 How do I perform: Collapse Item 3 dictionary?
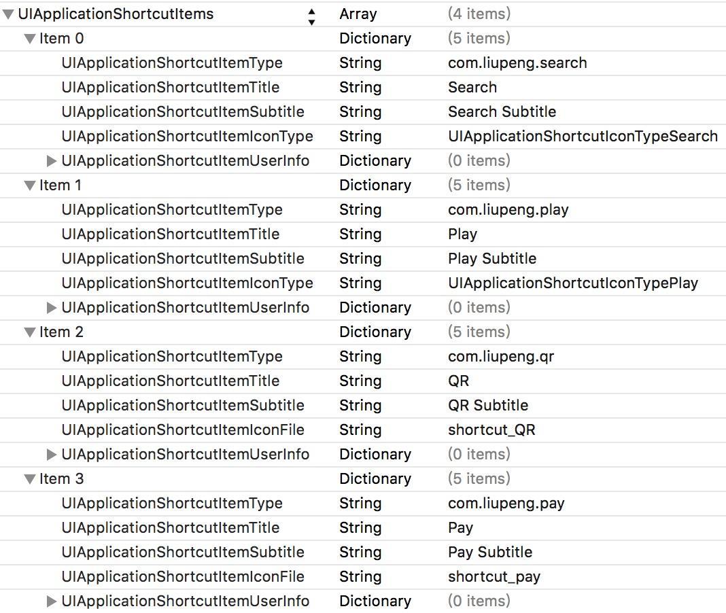point(30,479)
